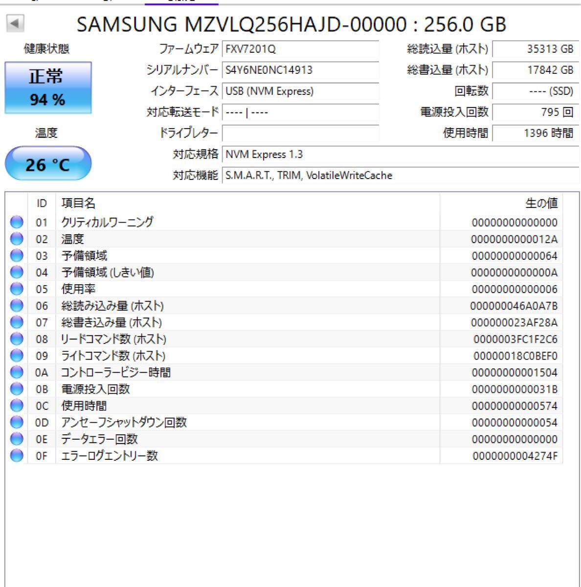Click the status orb for 使用率

(x=17, y=289)
